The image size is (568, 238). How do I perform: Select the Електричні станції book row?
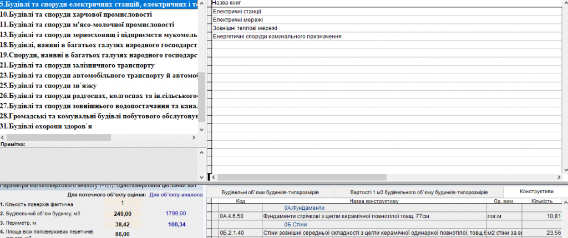386,12
